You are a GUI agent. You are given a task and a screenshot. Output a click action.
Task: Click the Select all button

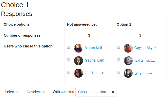12,92
